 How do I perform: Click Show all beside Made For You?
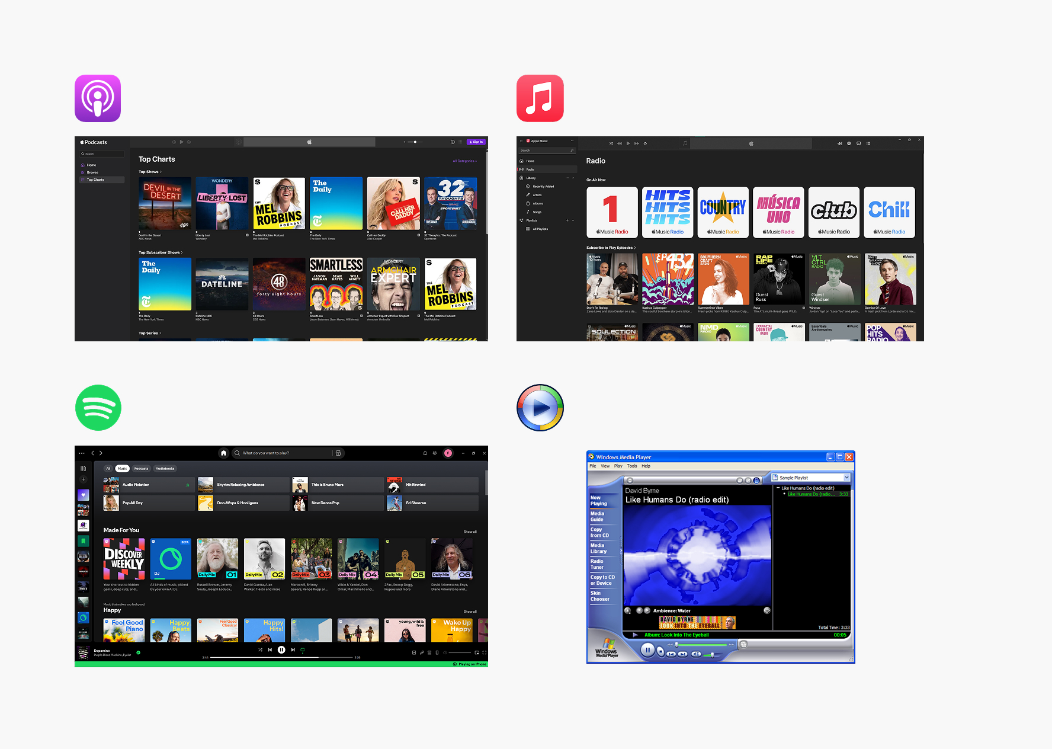(470, 532)
